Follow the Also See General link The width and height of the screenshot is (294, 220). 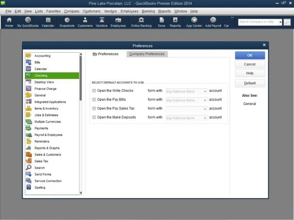pyautogui.click(x=249, y=104)
